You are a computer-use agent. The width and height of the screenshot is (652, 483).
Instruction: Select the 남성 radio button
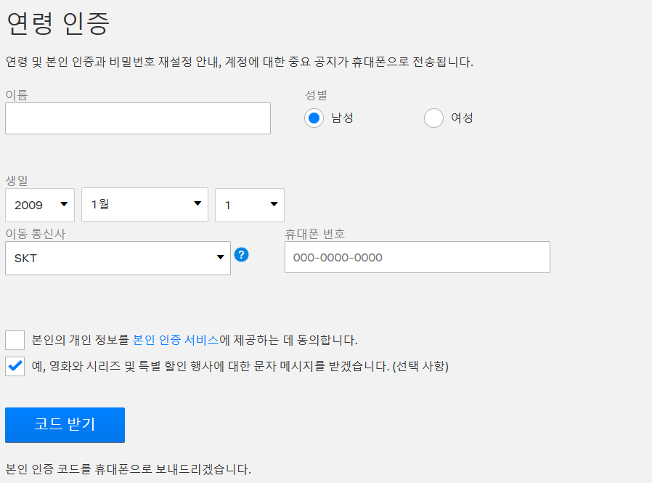tap(314, 118)
